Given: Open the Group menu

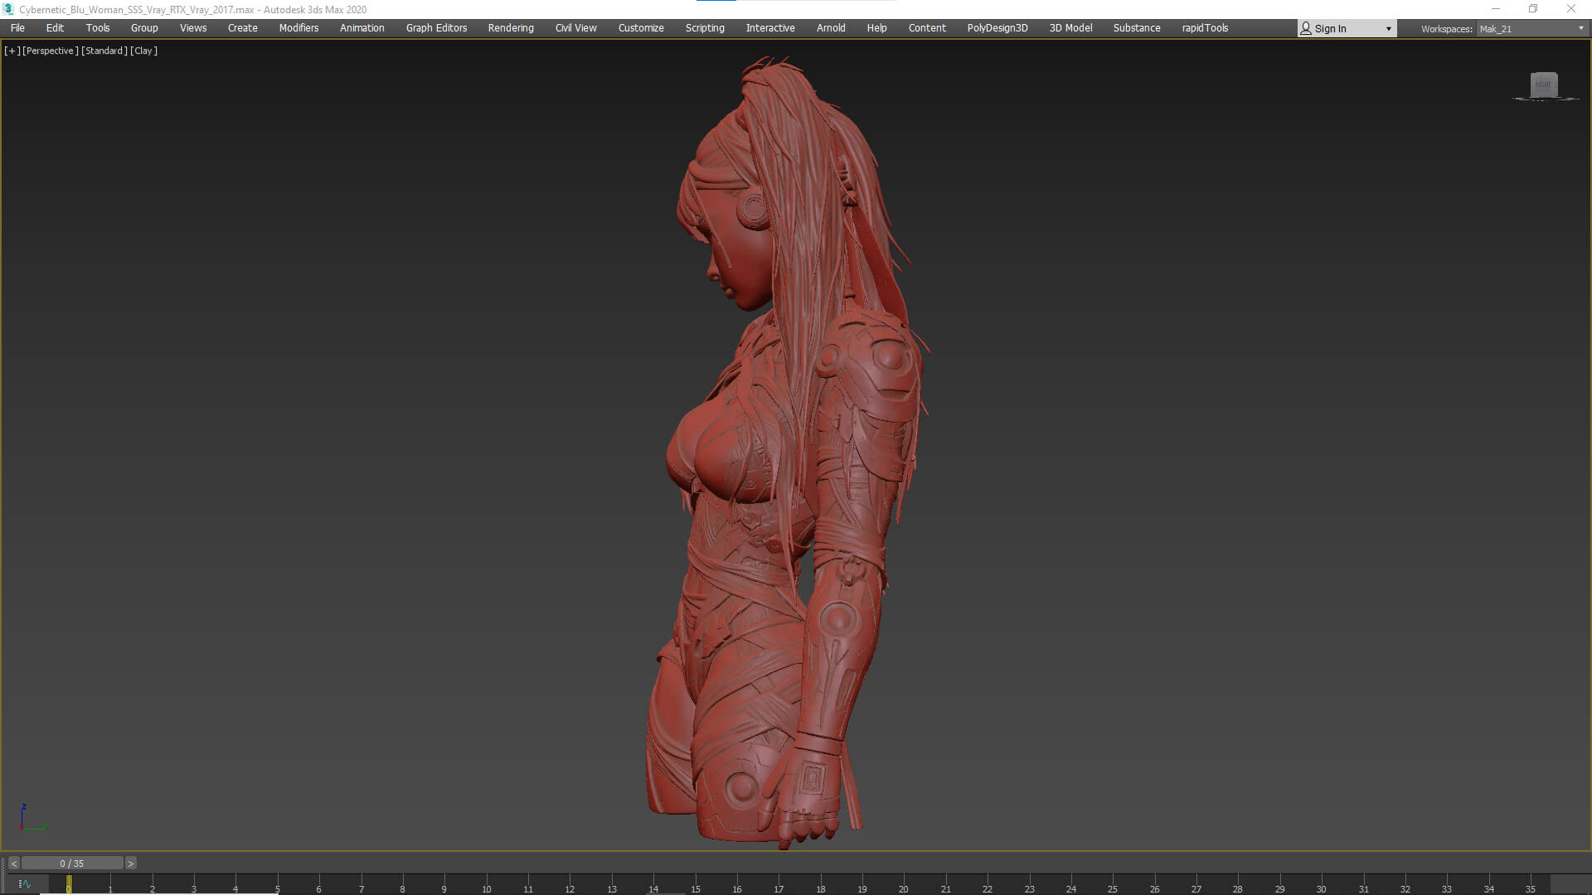Looking at the screenshot, I should coord(144,28).
